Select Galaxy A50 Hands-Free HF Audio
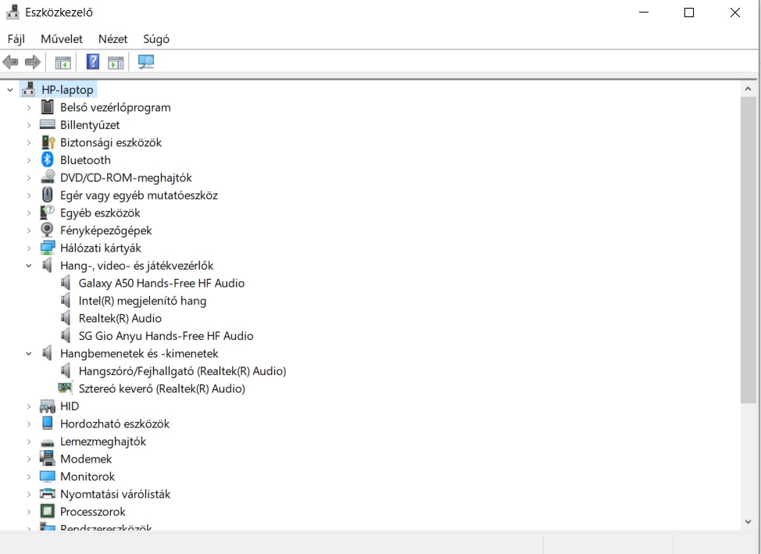Screen dimensions: 761x554 click(x=162, y=283)
